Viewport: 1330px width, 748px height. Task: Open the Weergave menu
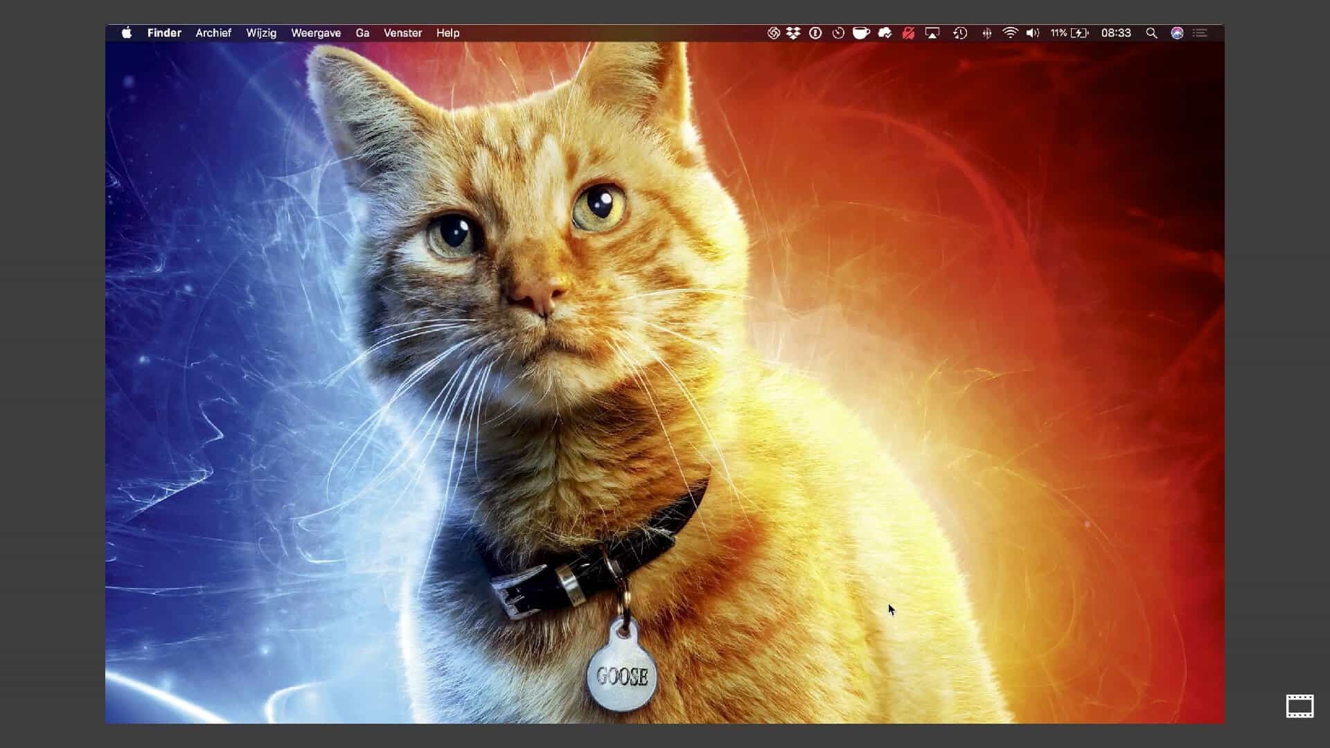[x=316, y=33]
